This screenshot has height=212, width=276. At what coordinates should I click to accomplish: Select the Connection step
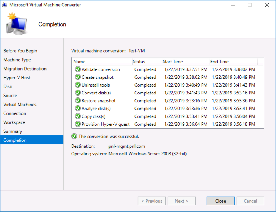15,113
